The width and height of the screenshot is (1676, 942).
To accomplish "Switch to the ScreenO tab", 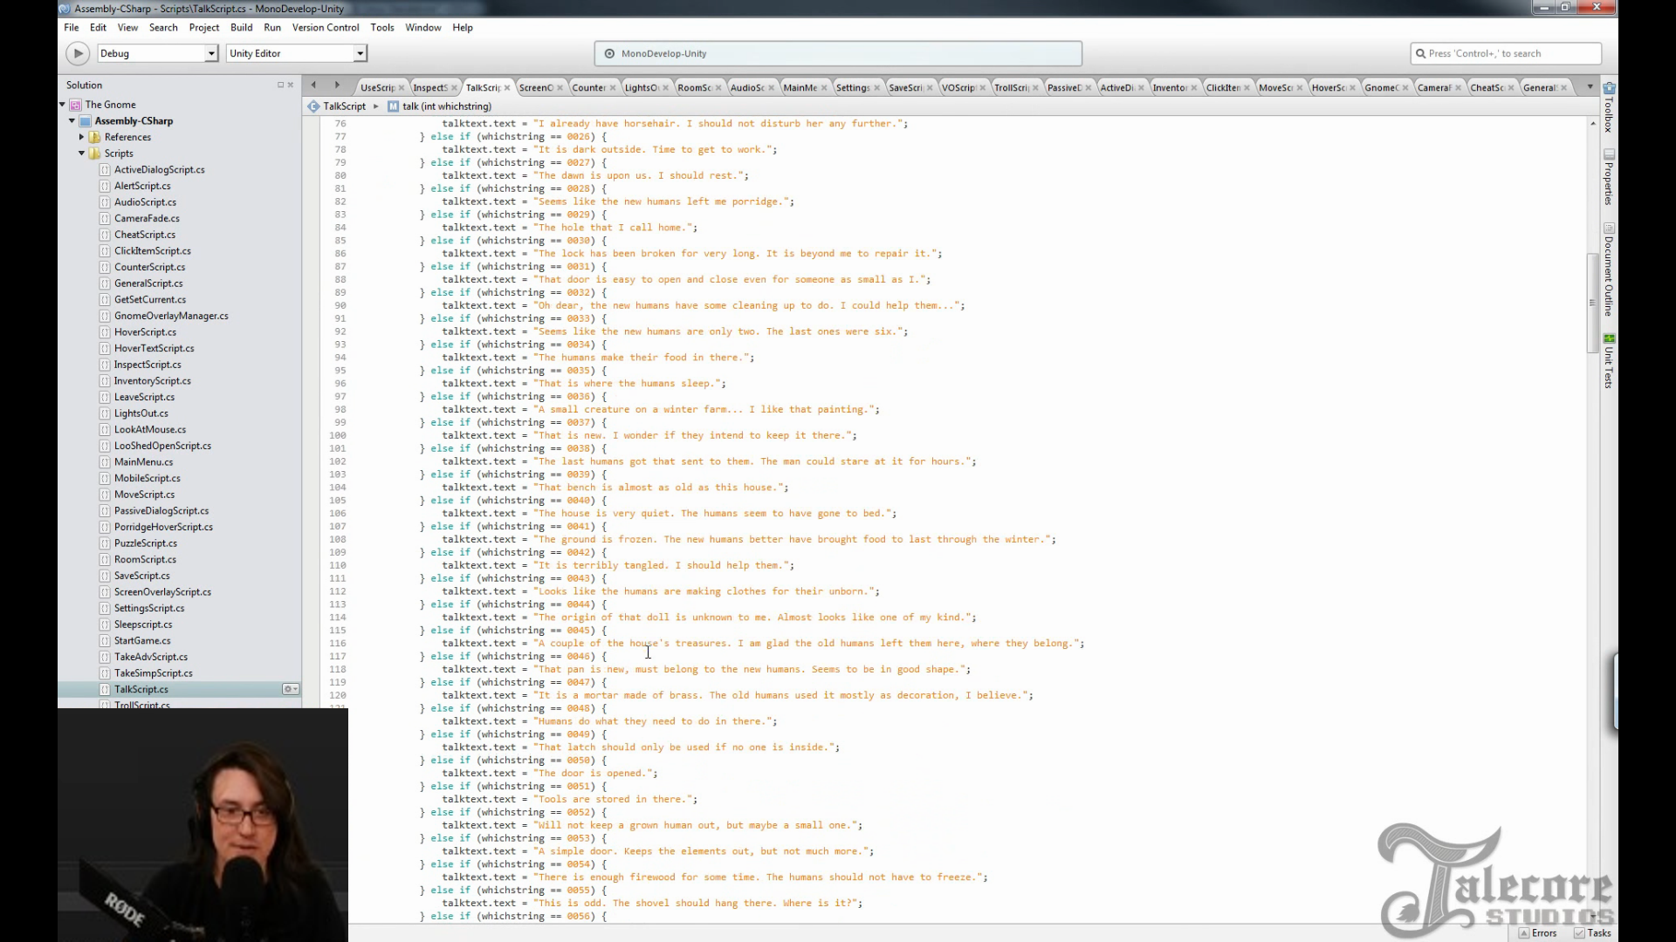I will click(x=536, y=87).
